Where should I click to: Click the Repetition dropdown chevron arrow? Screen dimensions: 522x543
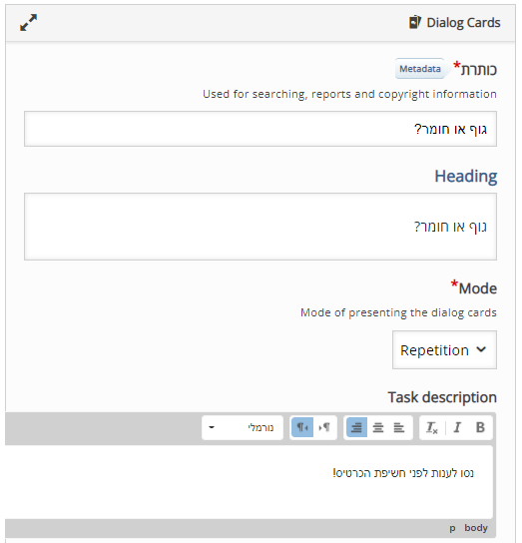point(481,349)
